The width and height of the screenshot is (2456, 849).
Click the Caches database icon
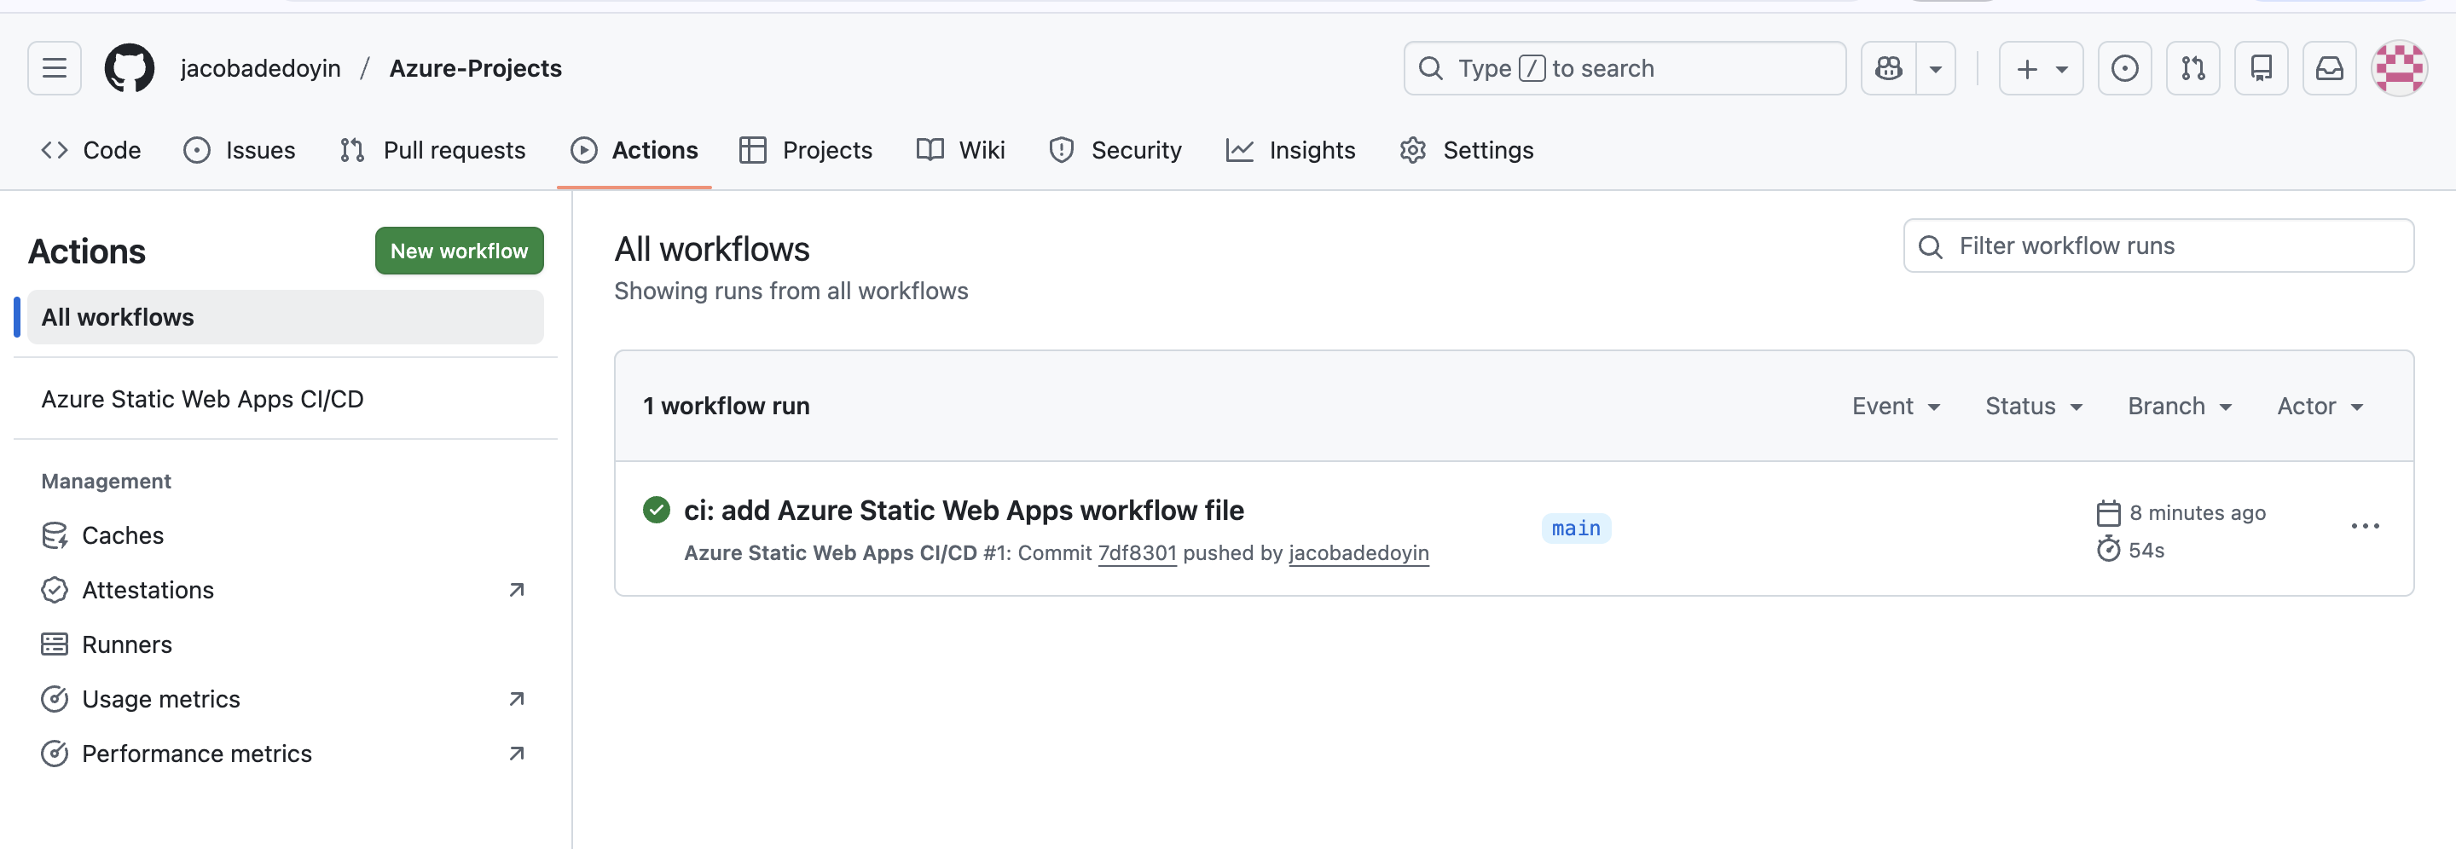(55, 535)
